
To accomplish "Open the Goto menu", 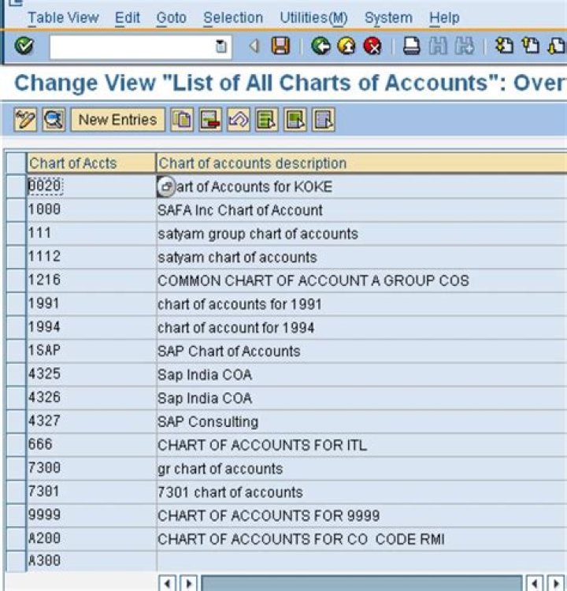I will point(172,17).
